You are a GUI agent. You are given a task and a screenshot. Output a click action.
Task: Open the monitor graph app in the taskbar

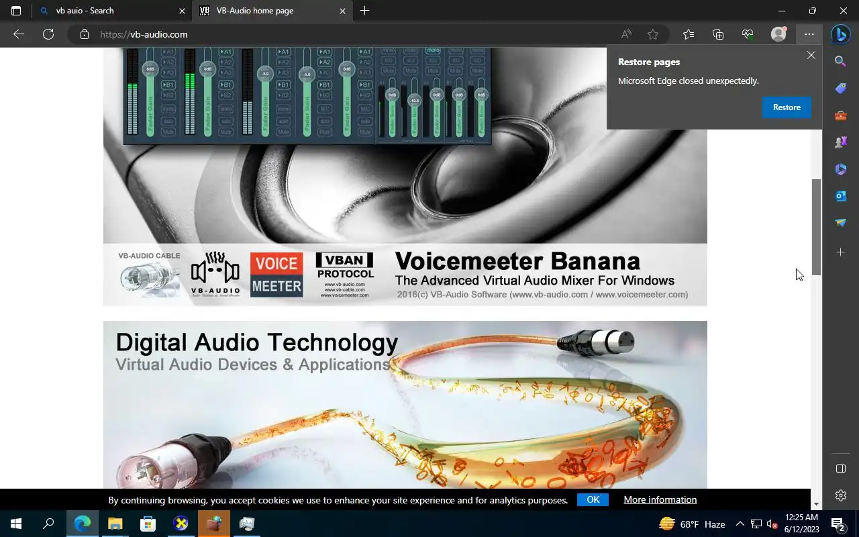tap(247, 524)
